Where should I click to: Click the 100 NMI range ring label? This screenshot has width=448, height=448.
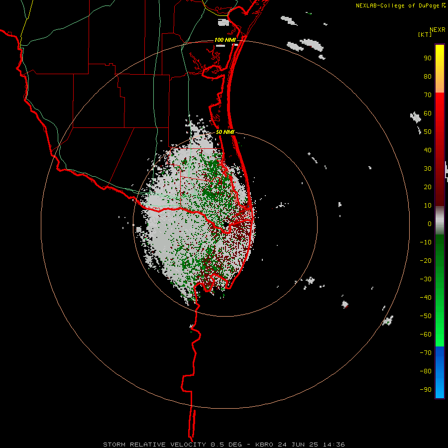225,40
